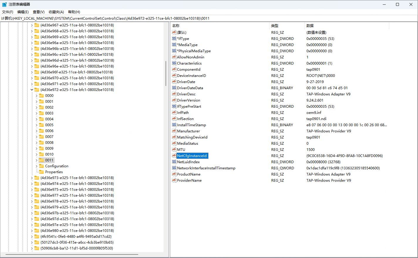Screen dimensions: 418x258
Task: Click the string icon beside DriverDesc value
Action: [174, 94]
